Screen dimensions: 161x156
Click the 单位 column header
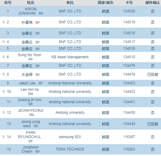coord(70,3)
